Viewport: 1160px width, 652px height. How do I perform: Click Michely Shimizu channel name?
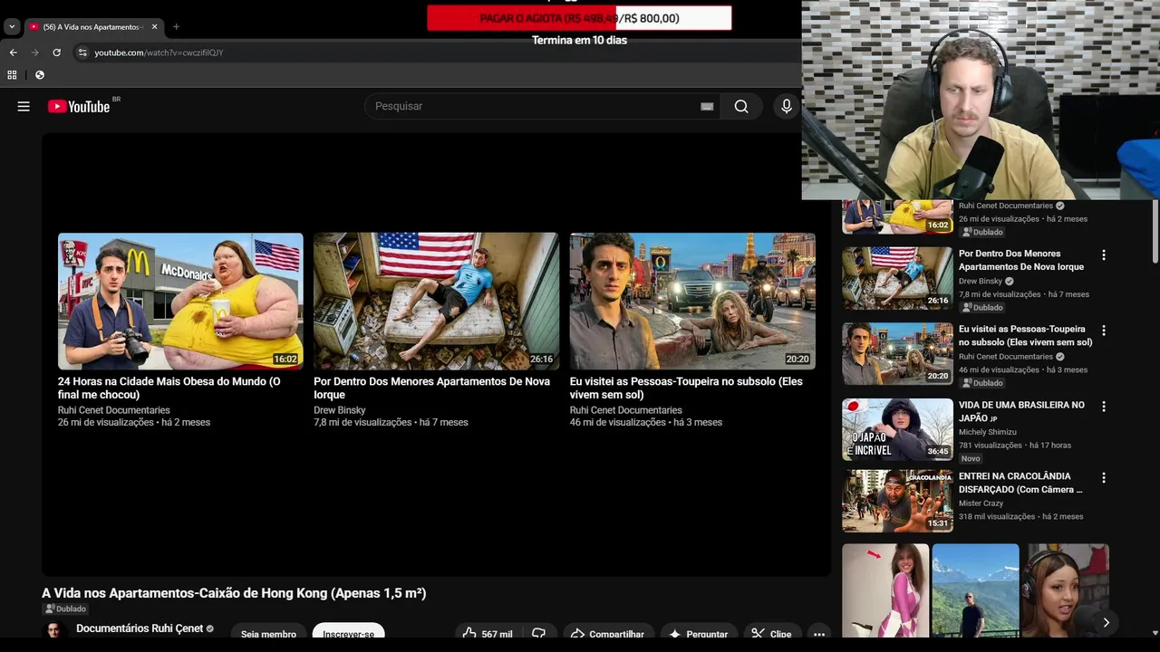[x=988, y=432]
